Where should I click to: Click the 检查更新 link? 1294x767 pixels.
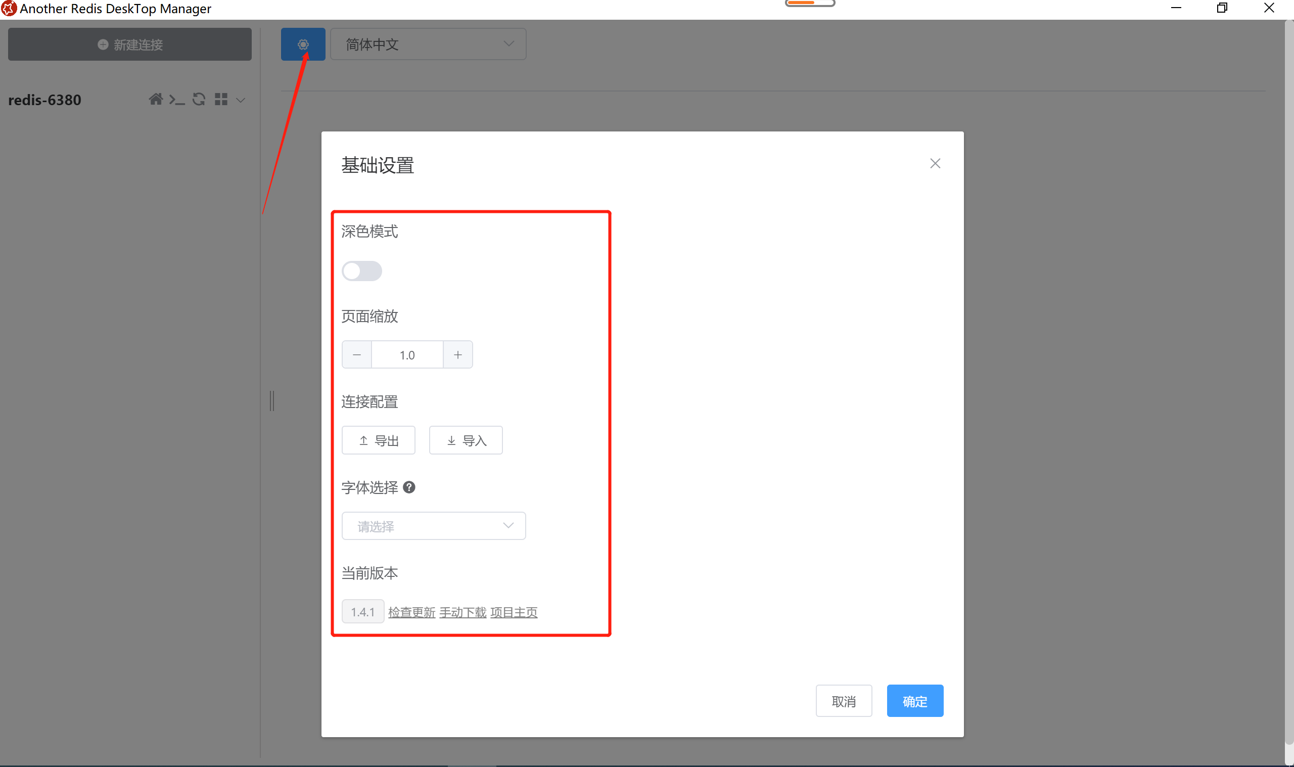point(411,612)
